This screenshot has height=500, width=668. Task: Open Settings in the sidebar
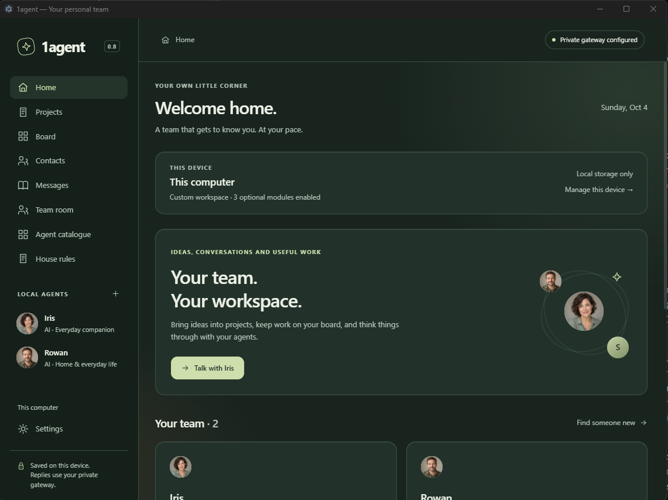pos(68,429)
